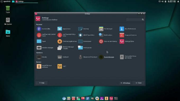This screenshot has width=180, height=101.
Task: Click the panel clock
Action: (172, 2)
